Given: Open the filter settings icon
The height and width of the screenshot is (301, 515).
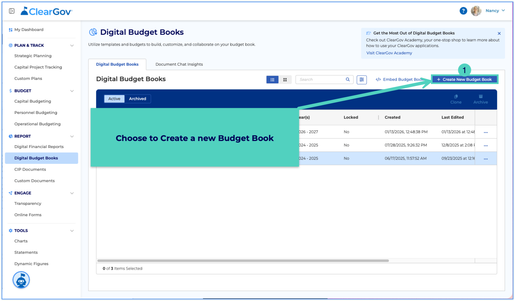Looking at the screenshot, I should (x=362, y=80).
